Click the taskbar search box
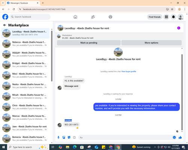Viewport: 188px width, 150px height. (x=28, y=147)
